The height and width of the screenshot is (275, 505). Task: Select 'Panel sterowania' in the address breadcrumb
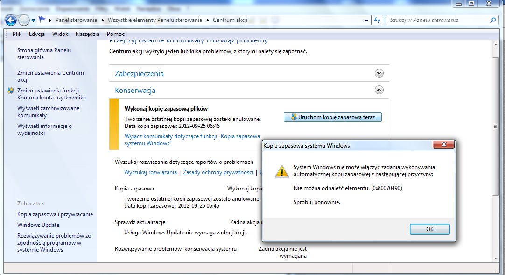pyautogui.click(x=76, y=20)
